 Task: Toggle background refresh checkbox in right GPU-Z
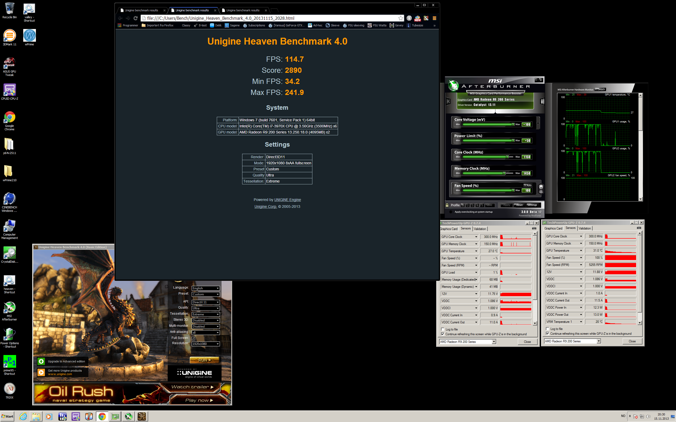(547, 334)
